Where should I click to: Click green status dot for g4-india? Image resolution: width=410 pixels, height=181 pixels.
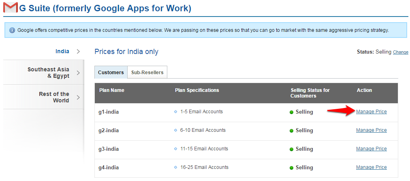[291, 168]
